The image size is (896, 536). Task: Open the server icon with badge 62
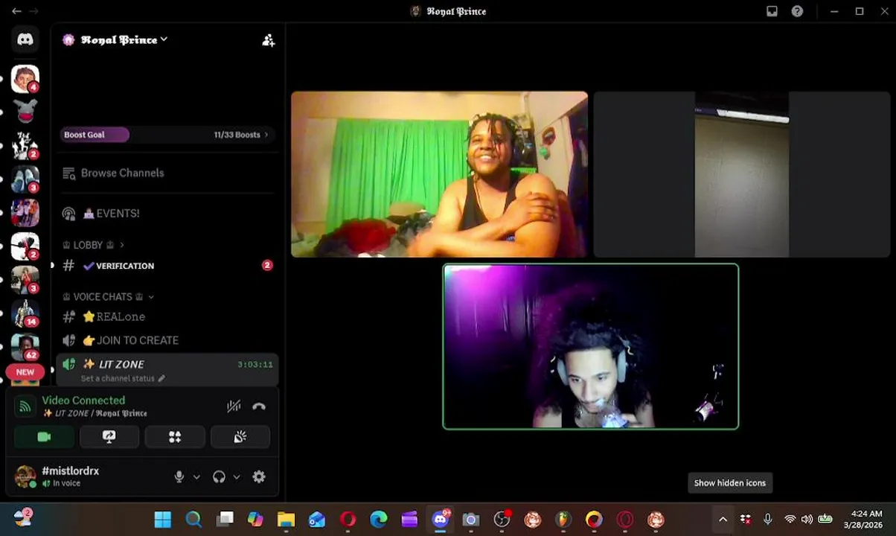[25, 346]
